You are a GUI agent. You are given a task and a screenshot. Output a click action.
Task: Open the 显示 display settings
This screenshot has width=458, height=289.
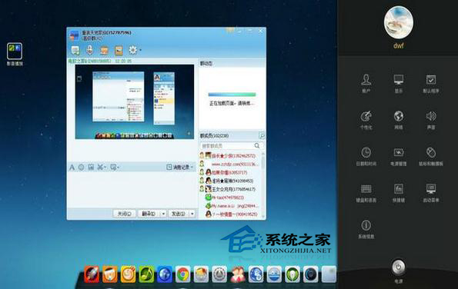pyautogui.click(x=399, y=83)
